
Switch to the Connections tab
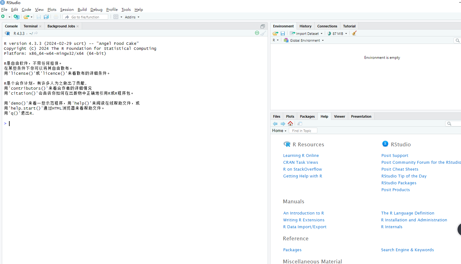[x=327, y=26]
